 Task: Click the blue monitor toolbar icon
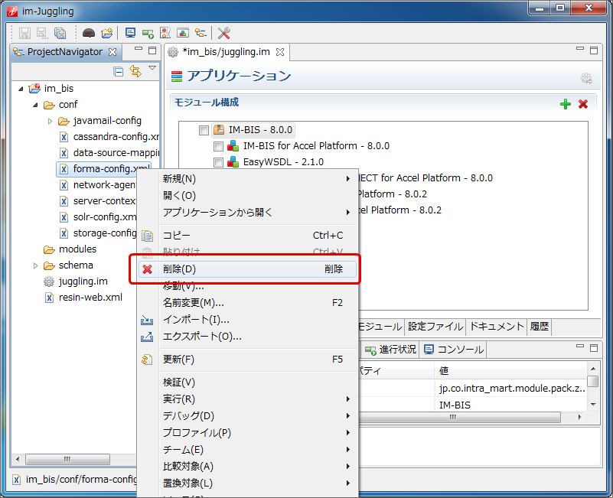pos(130,33)
